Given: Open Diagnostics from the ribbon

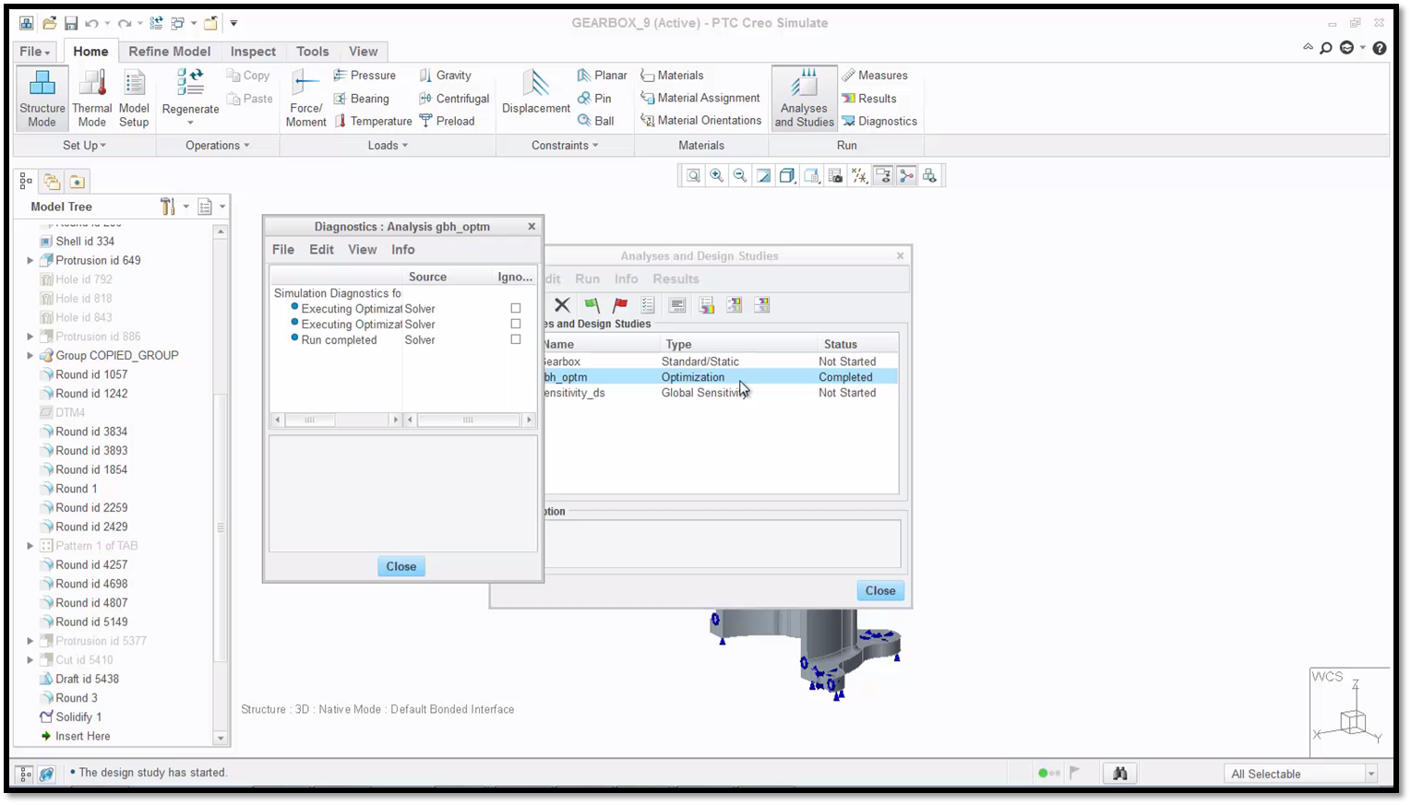Looking at the screenshot, I should (x=879, y=121).
